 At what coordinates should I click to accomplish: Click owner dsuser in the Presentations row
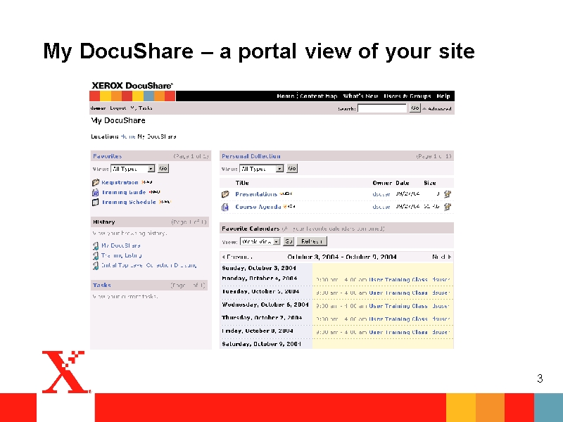click(381, 194)
